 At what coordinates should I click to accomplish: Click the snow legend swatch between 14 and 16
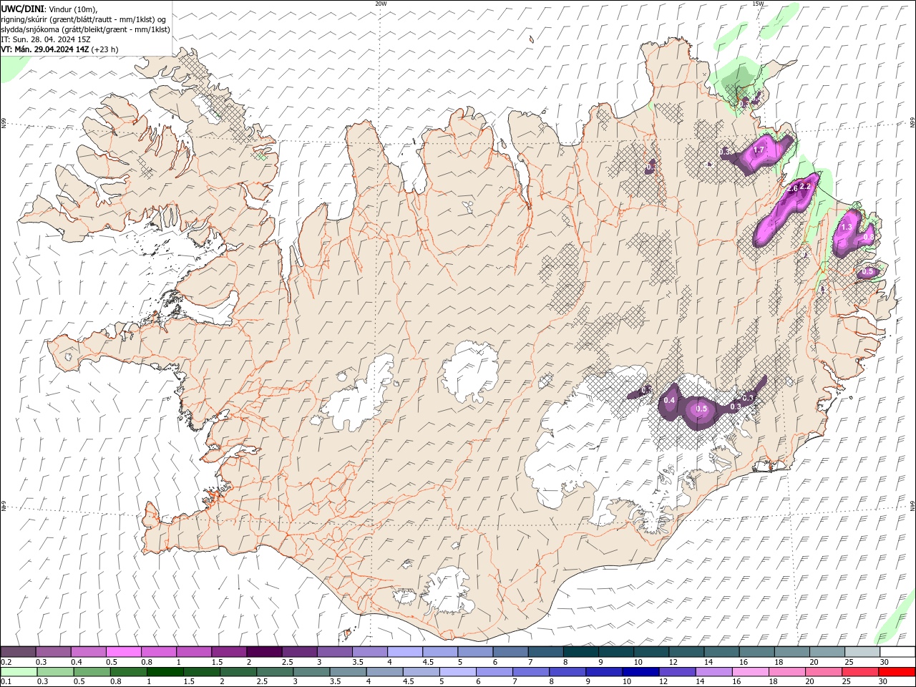click(x=721, y=652)
